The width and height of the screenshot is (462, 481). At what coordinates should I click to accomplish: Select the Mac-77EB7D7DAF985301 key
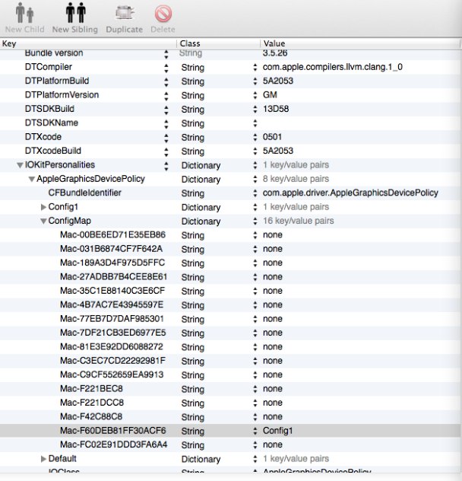point(112,319)
